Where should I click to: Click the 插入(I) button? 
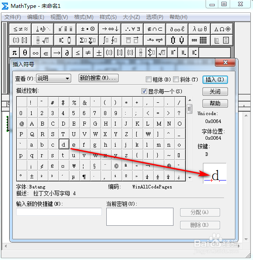(x=215, y=80)
